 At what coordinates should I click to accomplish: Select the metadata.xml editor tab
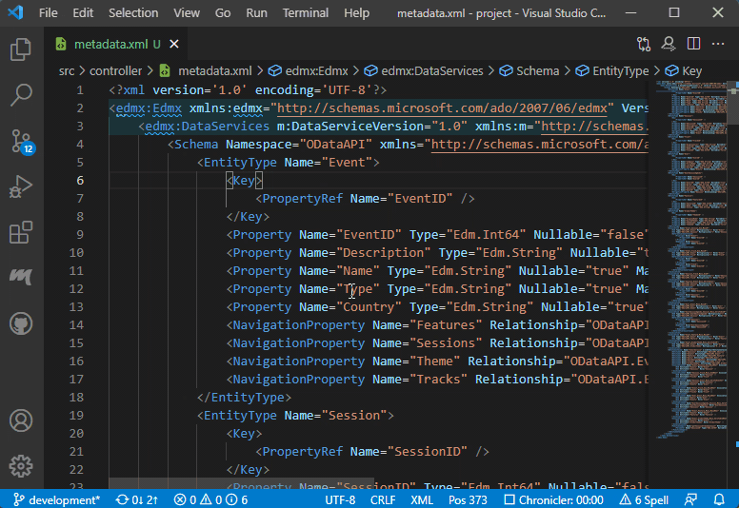pyautogui.click(x=115, y=44)
